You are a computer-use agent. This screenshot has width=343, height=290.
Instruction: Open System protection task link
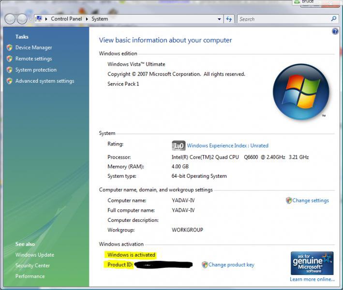pos(36,70)
